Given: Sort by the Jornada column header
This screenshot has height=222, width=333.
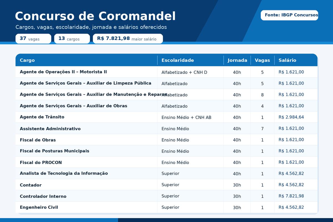Looking at the screenshot, I should coord(237,60).
